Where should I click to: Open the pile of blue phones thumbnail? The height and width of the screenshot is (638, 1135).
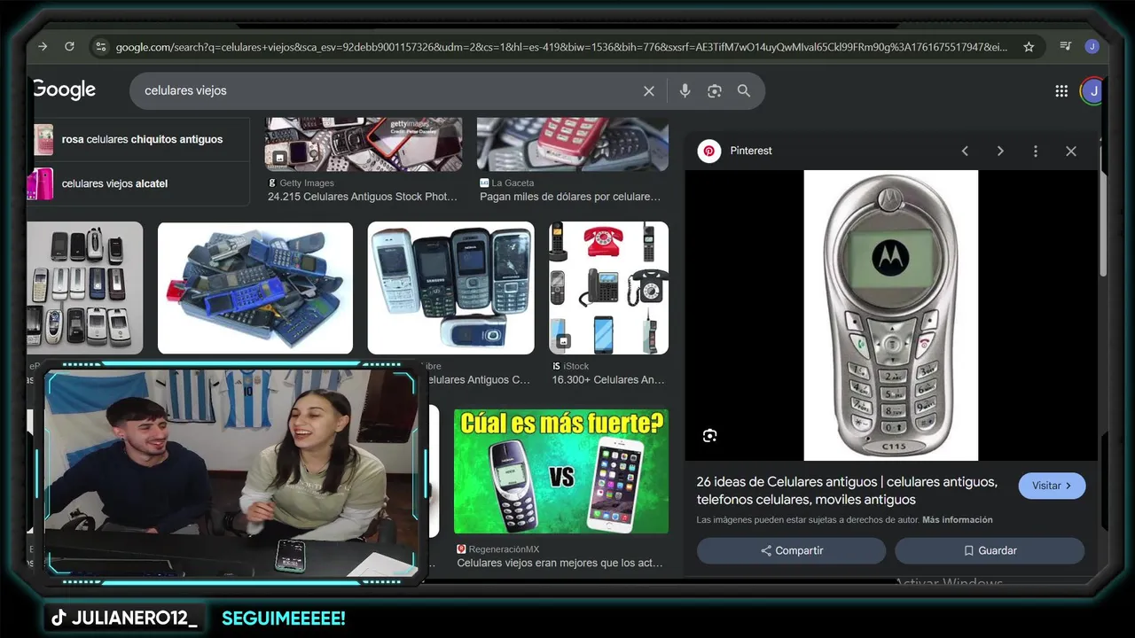click(x=255, y=288)
